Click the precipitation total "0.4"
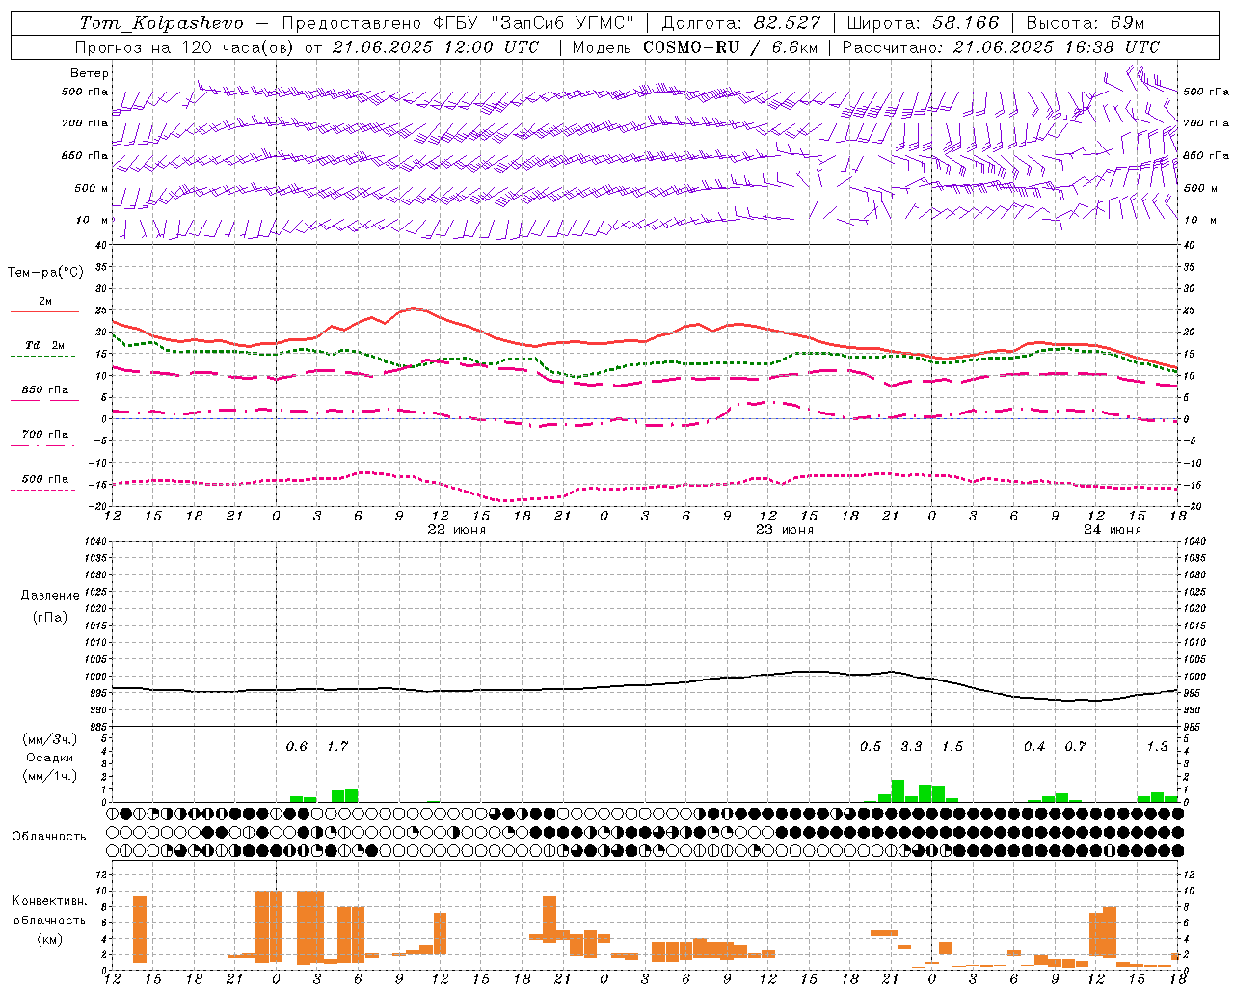 [x=1034, y=747]
